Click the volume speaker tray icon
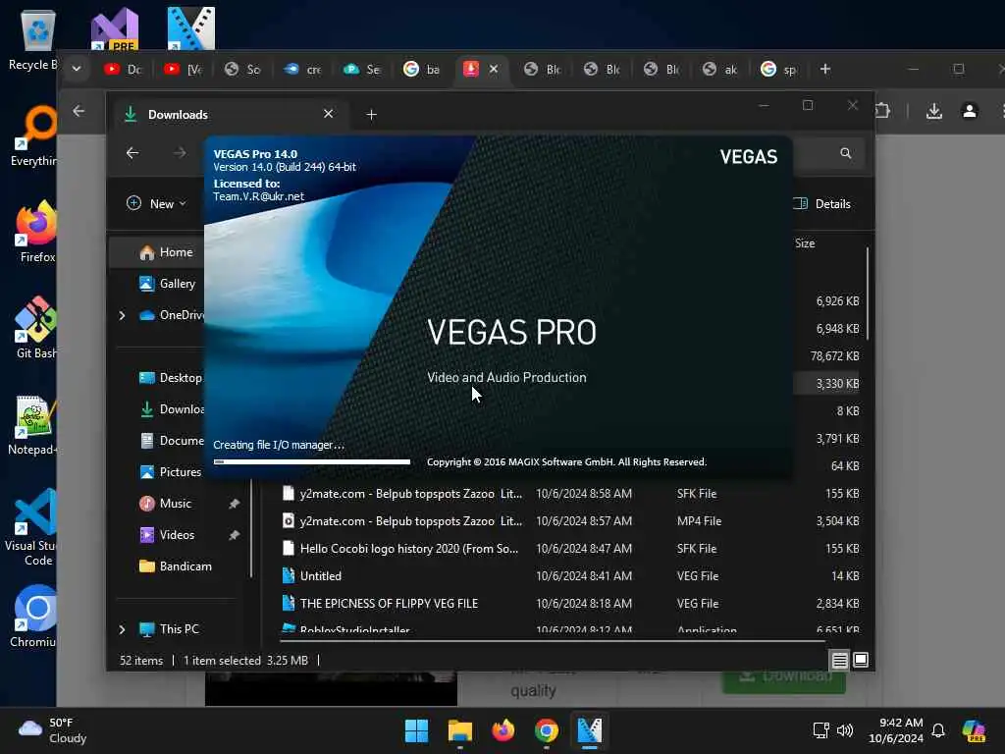Screen dimensions: 1005x754 tap(845, 730)
